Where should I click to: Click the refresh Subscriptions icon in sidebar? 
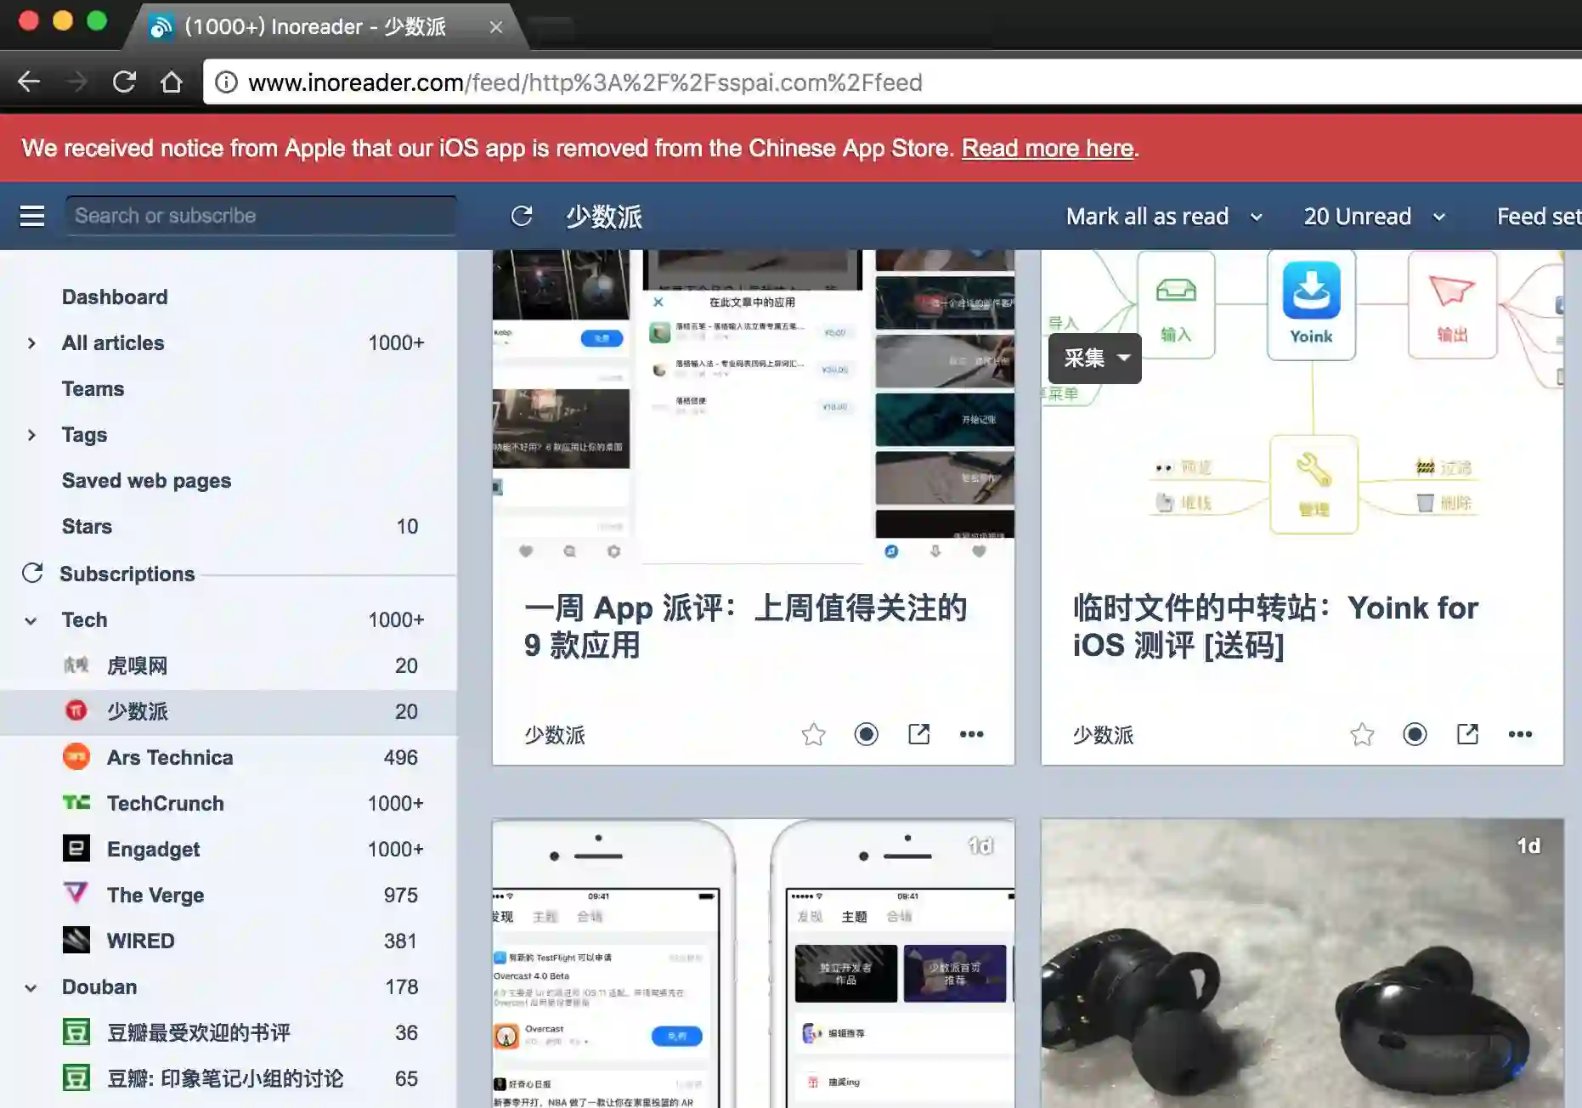click(32, 574)
